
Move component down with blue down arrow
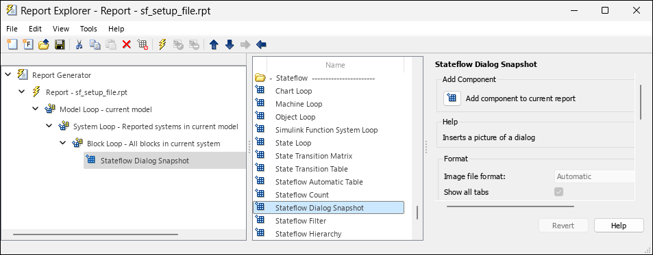tap(230, 44)
